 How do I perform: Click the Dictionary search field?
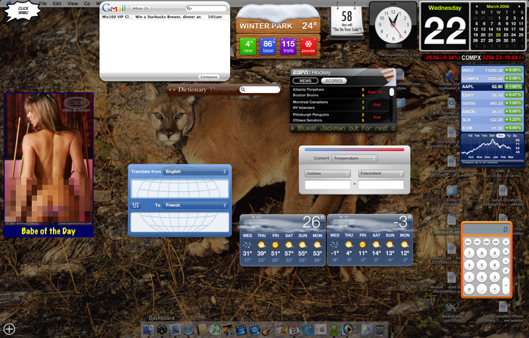[x=260, y=90]
